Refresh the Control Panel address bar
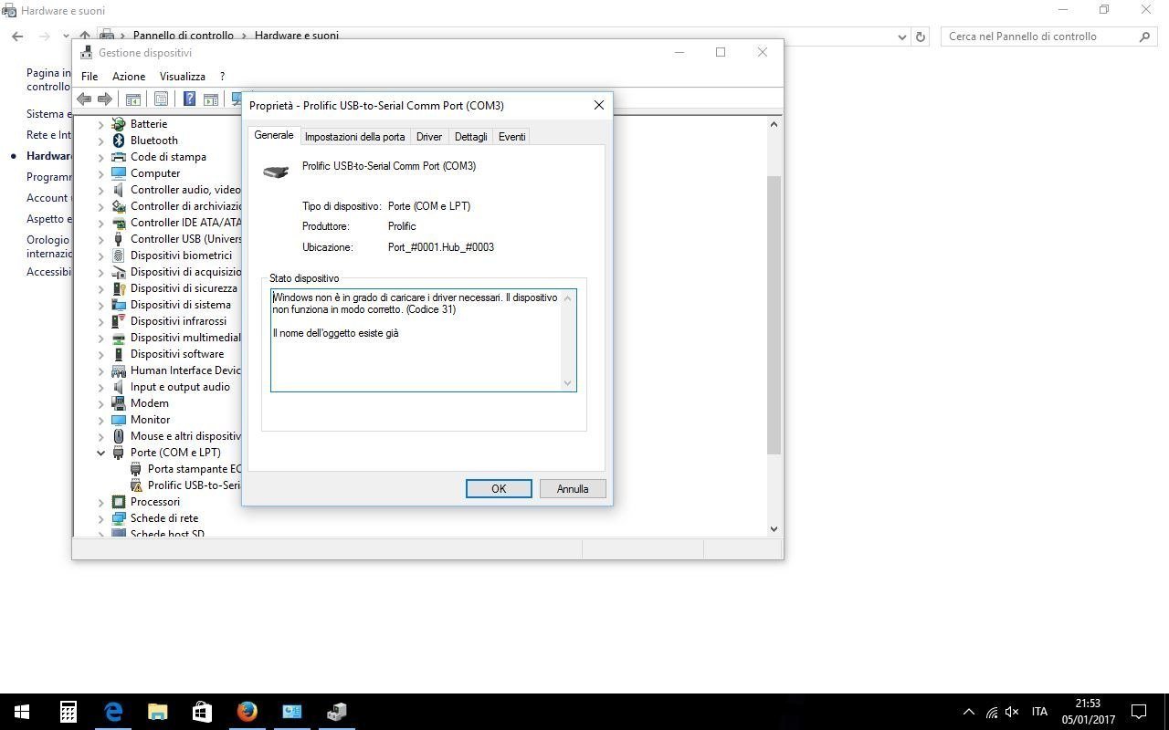 pyautogui.click(x=921, y=36)
